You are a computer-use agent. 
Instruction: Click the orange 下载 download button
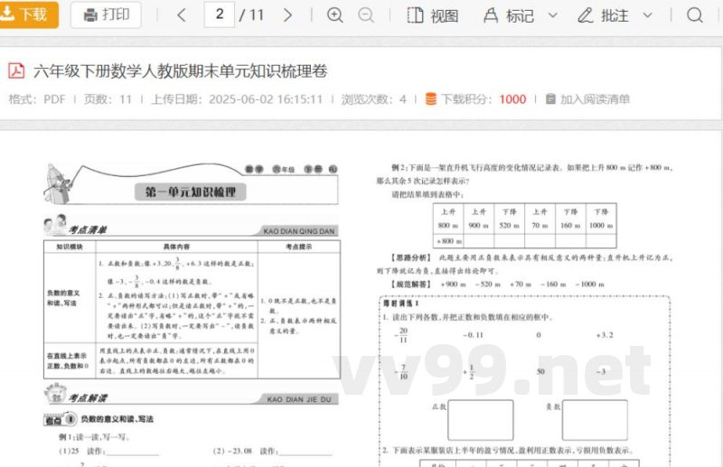point(29,14)
